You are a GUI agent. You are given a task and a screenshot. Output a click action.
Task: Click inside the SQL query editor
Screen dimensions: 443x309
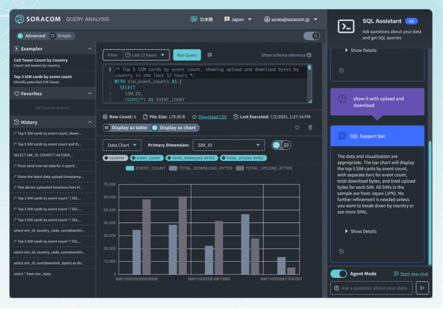tap(208, 84)
